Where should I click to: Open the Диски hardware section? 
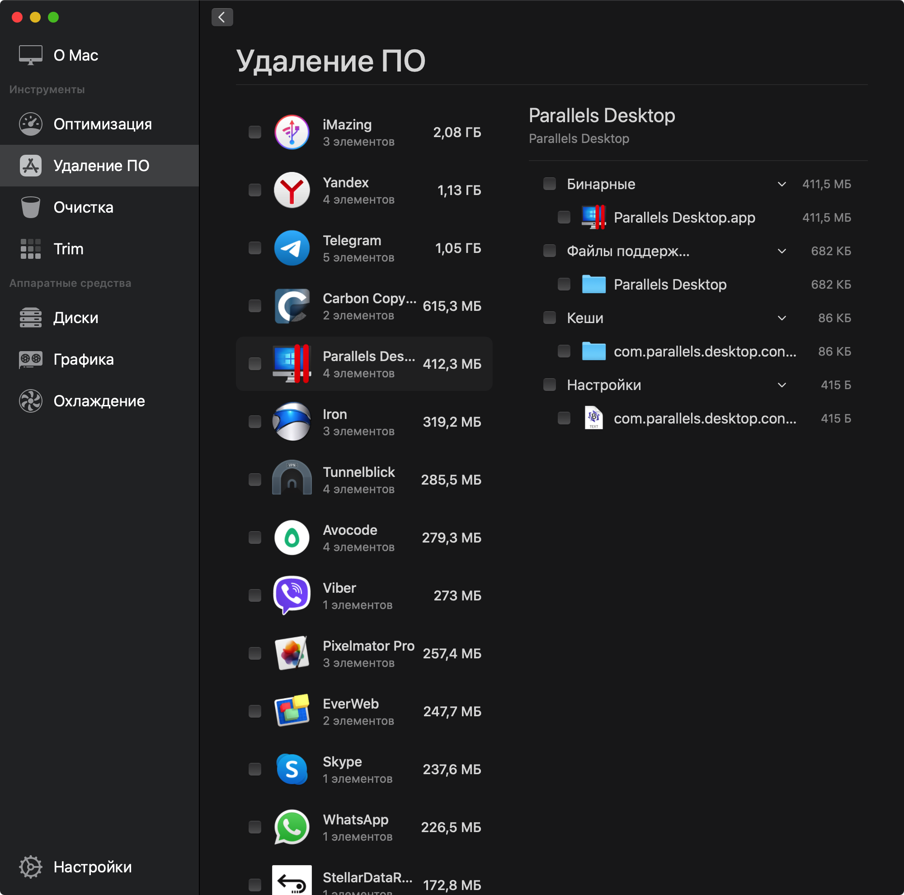tap(99, 318)
